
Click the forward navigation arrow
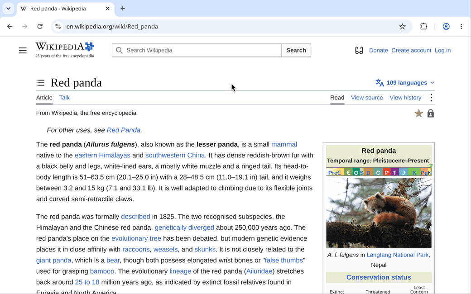point(24,26)
